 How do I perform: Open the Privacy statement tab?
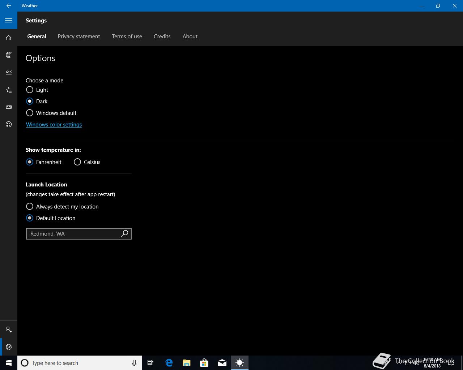pos(79,36)
